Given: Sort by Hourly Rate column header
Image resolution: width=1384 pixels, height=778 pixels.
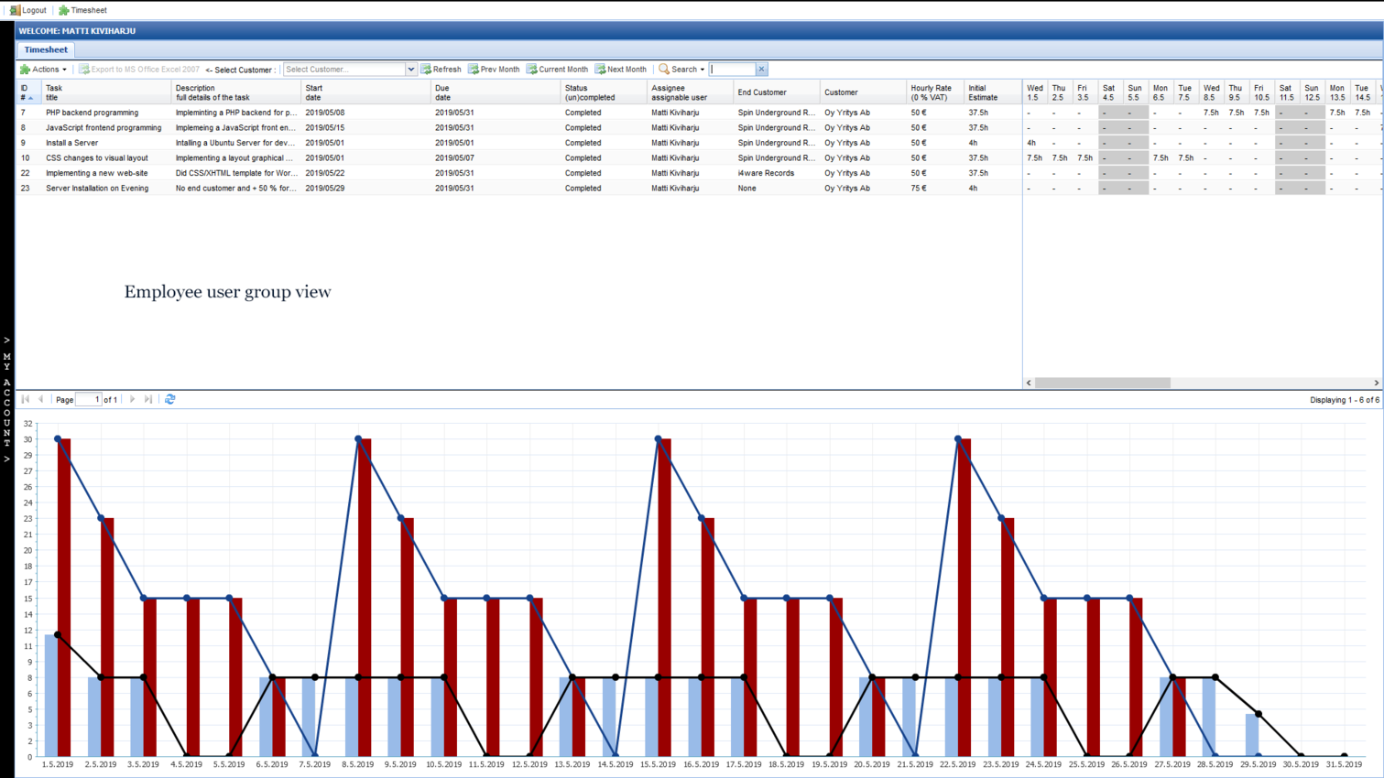Looking at the screenshot, I should point(931,92).
